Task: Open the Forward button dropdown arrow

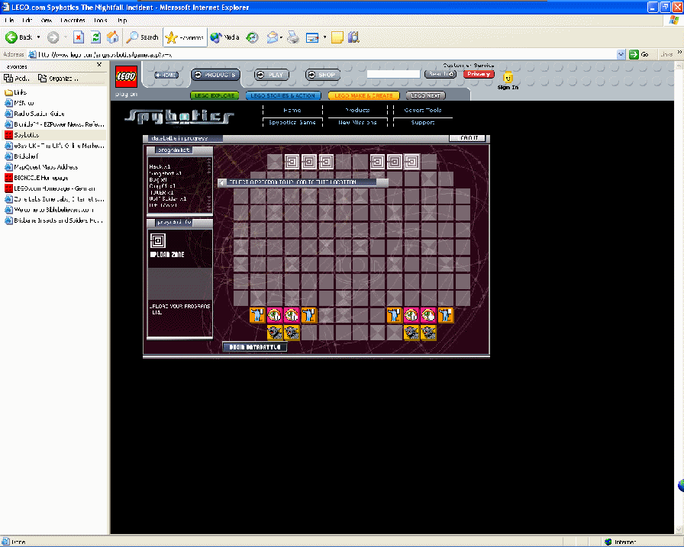Action: point(65,37)
